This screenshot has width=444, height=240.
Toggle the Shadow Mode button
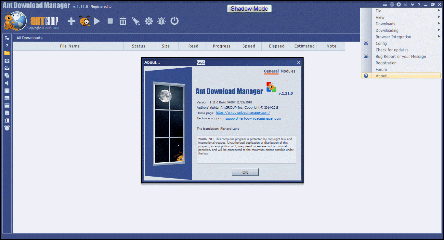[x=249, y=9]
